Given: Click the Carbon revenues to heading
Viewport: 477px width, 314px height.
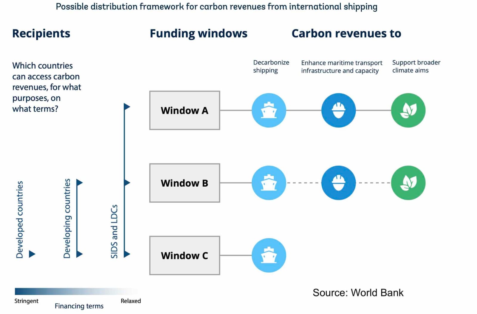Looking at the screenshot, I should coord(346,34).
